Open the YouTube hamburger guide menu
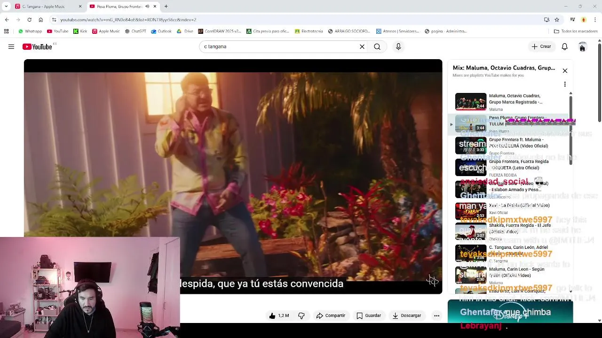The height and width of the screenshot is (338, 602). 11,46
